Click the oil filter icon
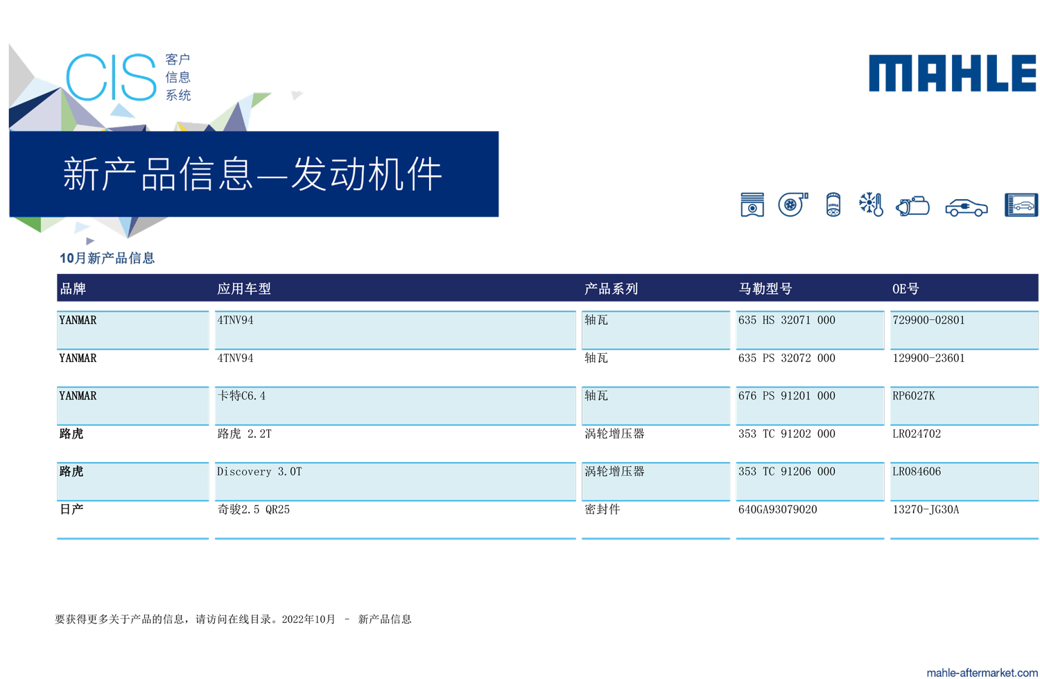Viewport: 1040px width, 679px height. coord(833,205)
